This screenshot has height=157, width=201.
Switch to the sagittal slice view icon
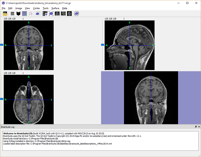[x=63, y=14]
